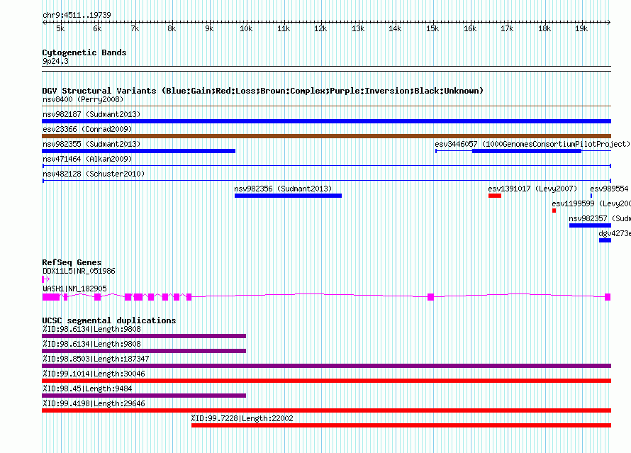This screenshot has width=631, height=453.
Task: Select the red loss bar under esv1391017
Action: point(495,196)
